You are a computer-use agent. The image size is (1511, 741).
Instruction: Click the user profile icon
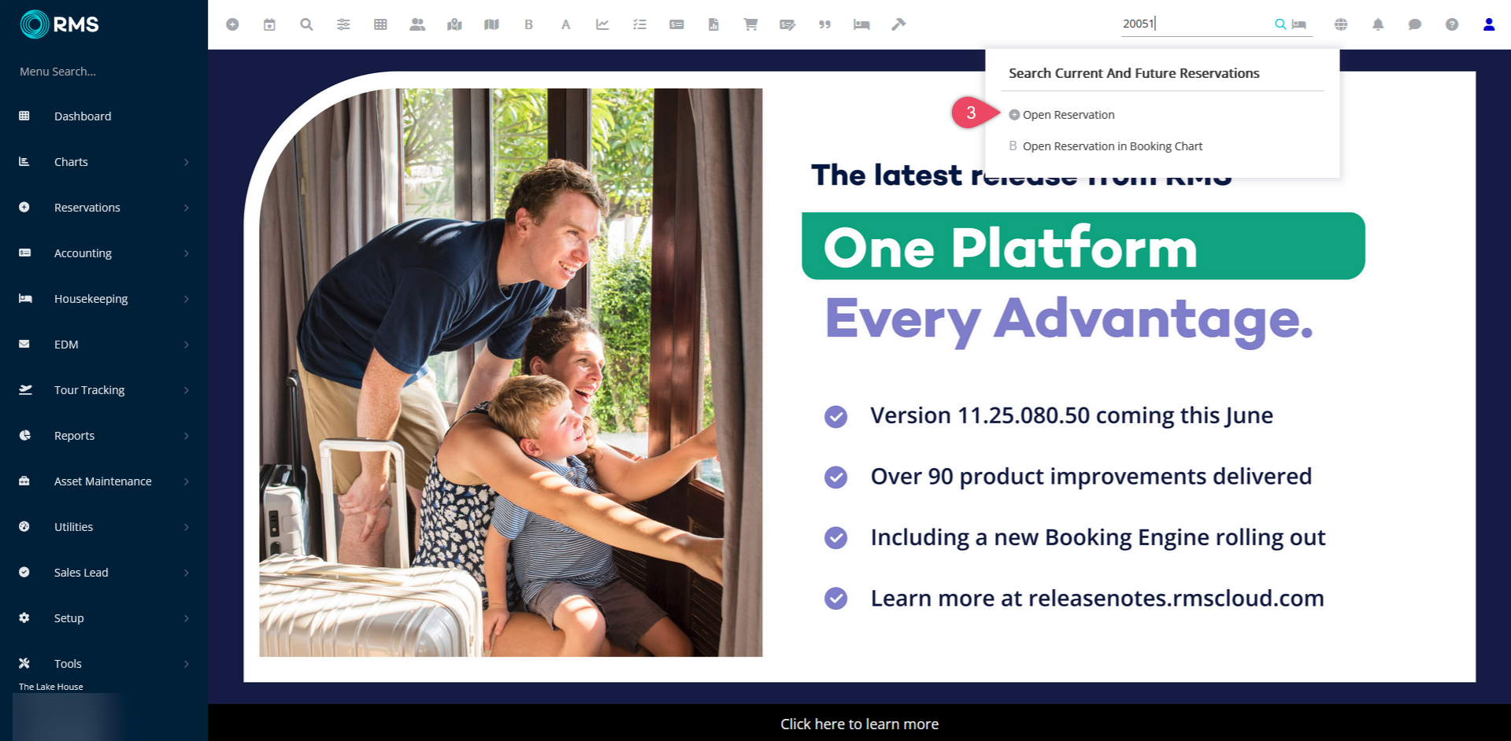1489,24
